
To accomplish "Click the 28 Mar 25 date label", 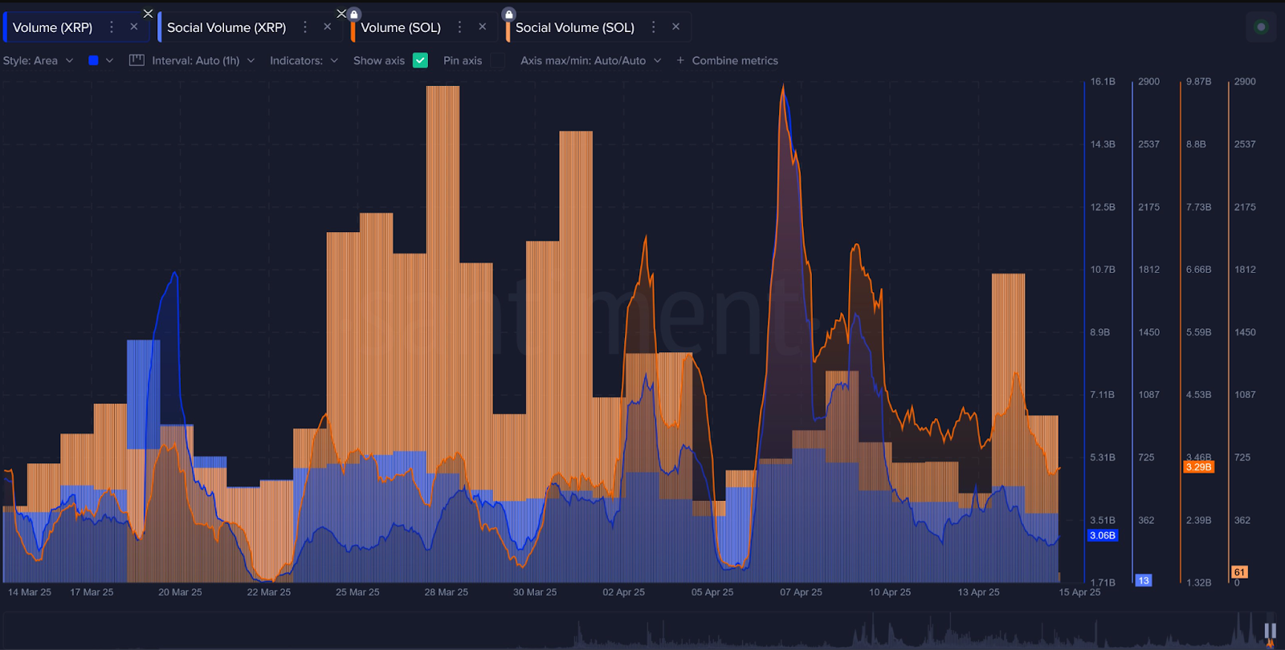I will 446,592.
